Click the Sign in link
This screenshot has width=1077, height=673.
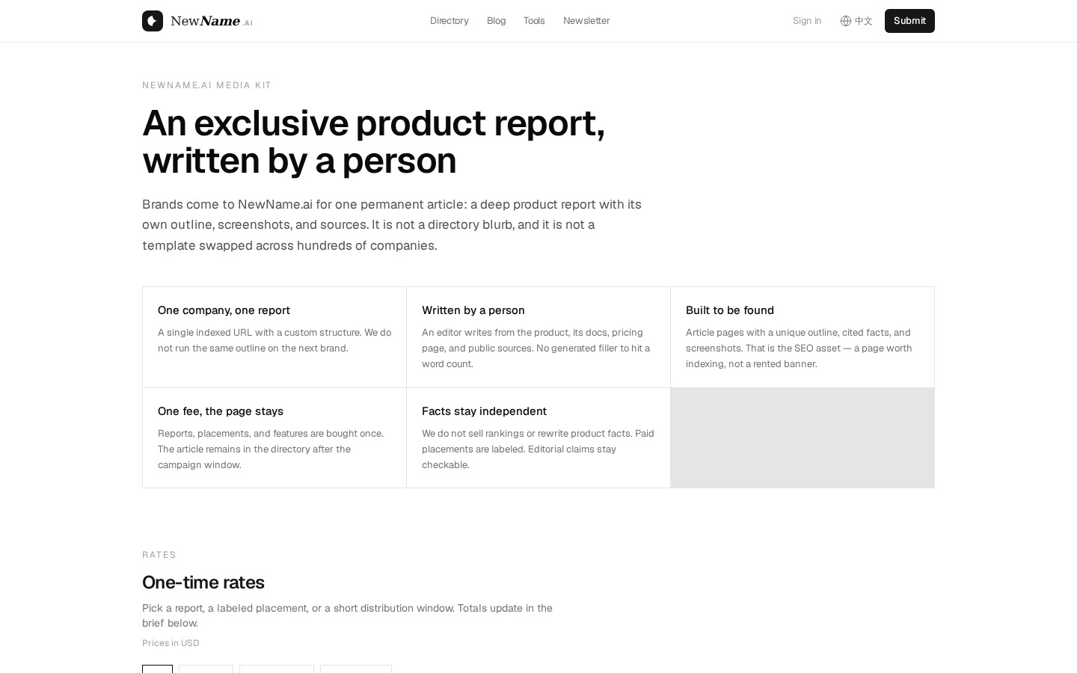(x=807, y=21)
